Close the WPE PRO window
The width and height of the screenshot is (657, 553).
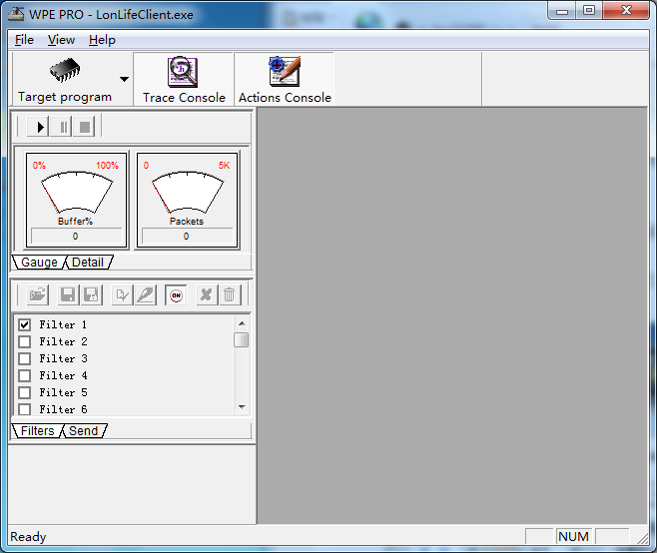tap(626, 10)
